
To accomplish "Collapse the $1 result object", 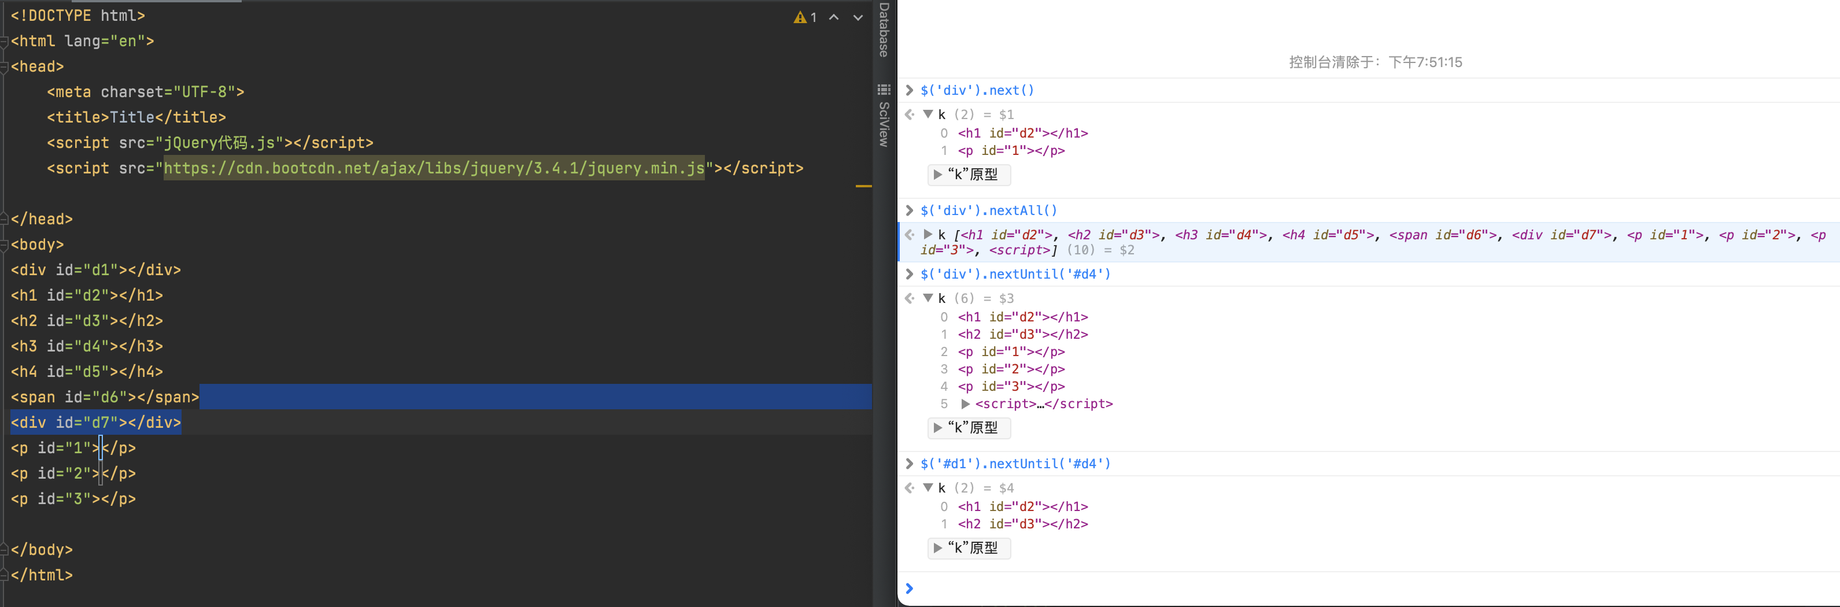I will point(928,114).
